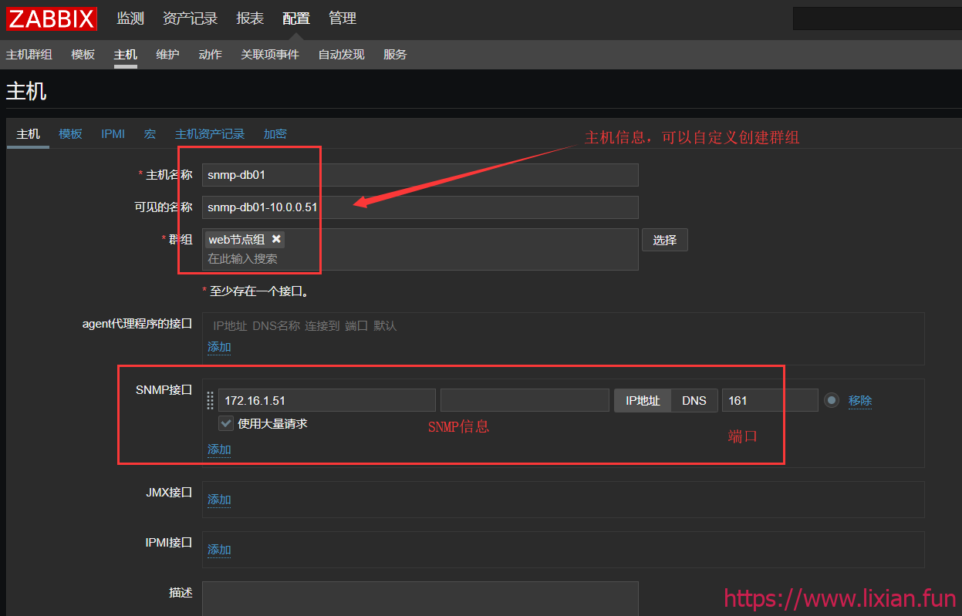The image size is (962, 616).
Task: Go to the 模板 submenu item
Action: (x=83, y=55)
